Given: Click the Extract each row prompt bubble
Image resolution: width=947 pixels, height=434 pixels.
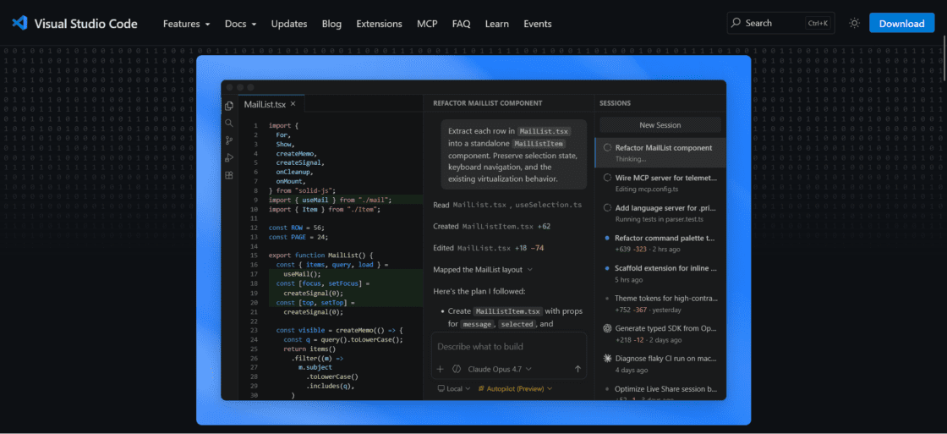Looking at the screenshot, I should tap(513, 155).
